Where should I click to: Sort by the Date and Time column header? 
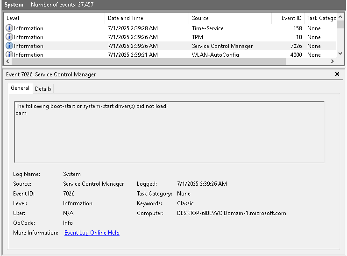[x=147, y=18]
